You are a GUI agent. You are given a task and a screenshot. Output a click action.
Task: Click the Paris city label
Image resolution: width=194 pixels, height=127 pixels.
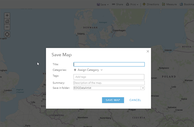click(28, 126)
